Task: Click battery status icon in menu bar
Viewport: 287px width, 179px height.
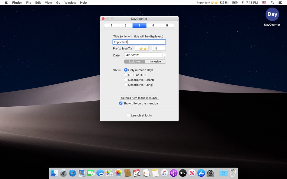Action: (x=235, y=2)
